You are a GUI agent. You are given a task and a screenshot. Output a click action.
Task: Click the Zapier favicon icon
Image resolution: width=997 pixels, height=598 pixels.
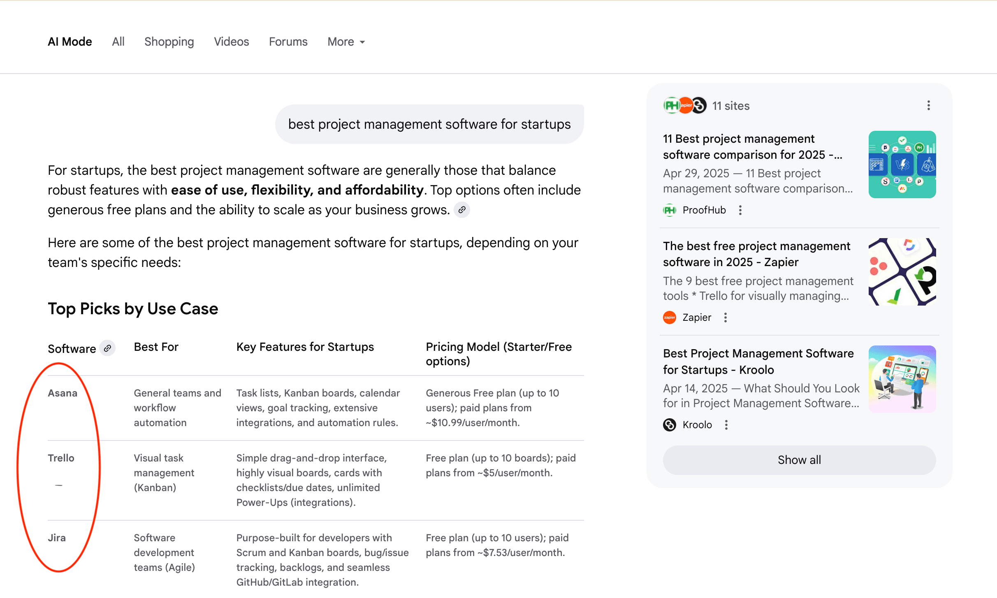(x=669, y=318)
